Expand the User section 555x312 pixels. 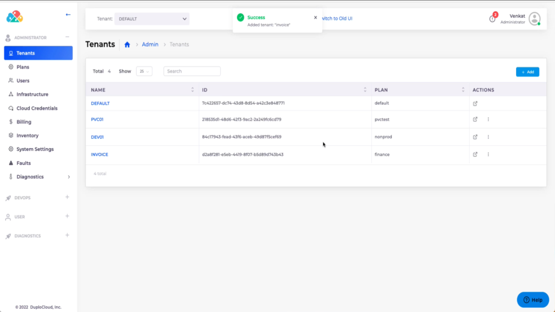tap(67, 216)
